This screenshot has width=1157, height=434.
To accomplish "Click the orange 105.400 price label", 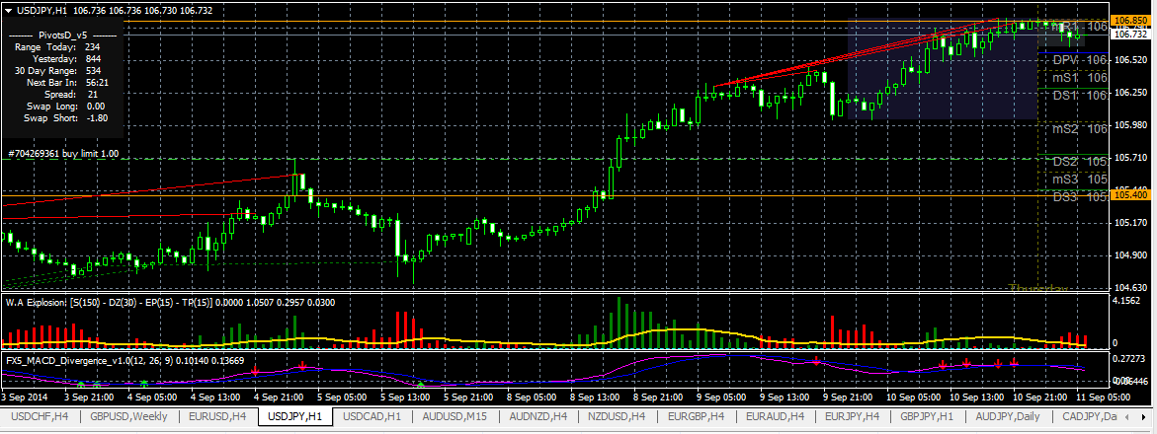I will click(1129, 195).
